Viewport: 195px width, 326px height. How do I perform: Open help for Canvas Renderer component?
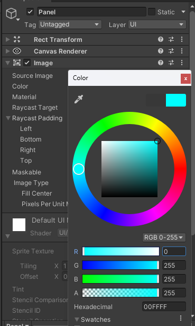[161, 51]
